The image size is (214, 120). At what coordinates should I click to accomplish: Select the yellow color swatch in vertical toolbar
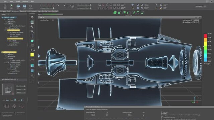click(x=32, y=55)
